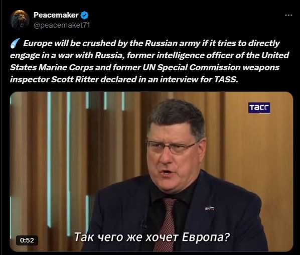Click the word "Europe" starting the tweet

coord(38,44)
